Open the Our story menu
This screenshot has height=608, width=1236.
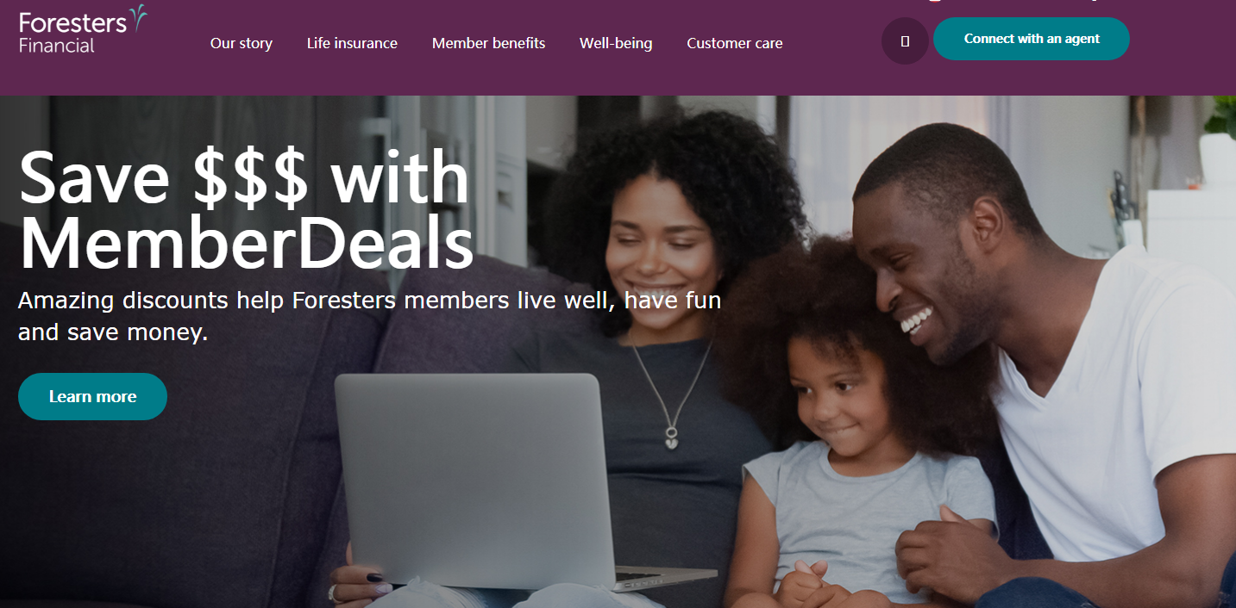(242, 43)
